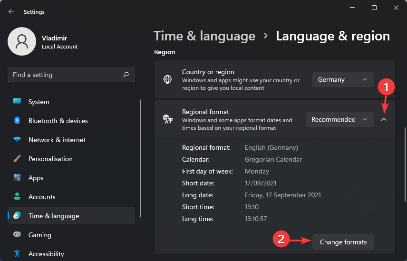Click the Gaming controller icon
The height and width of the screenshot is (261, 407).
pos(17,235)
